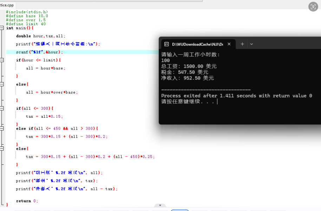Click the console input value 100

coord(165,60)
